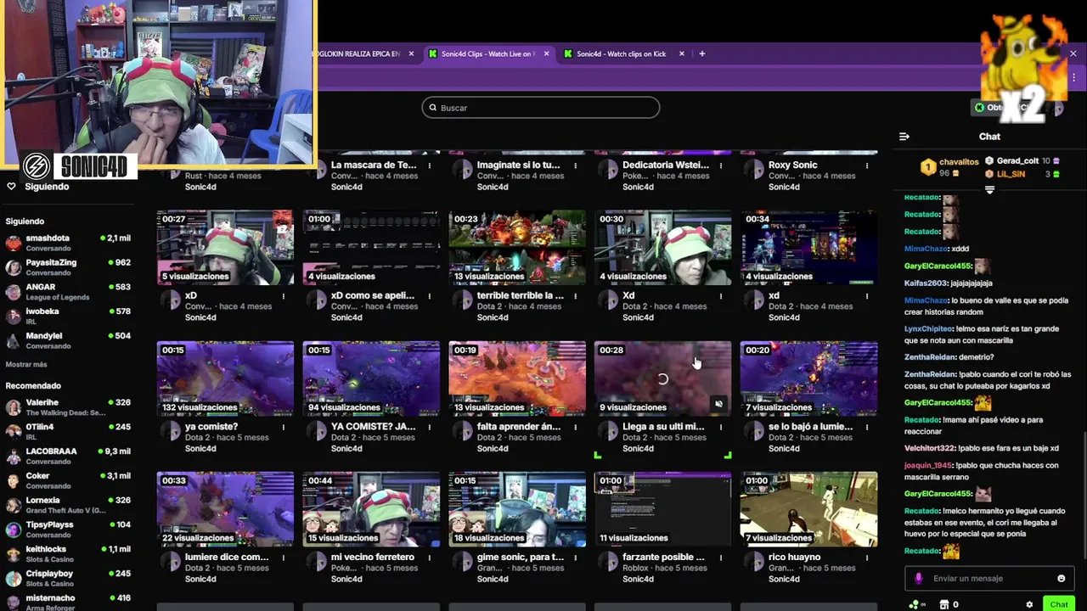Switch to 'Sonic4d - Watch clips on Kick' tab
Viewport: 1087px width, 611px height.
622,53
